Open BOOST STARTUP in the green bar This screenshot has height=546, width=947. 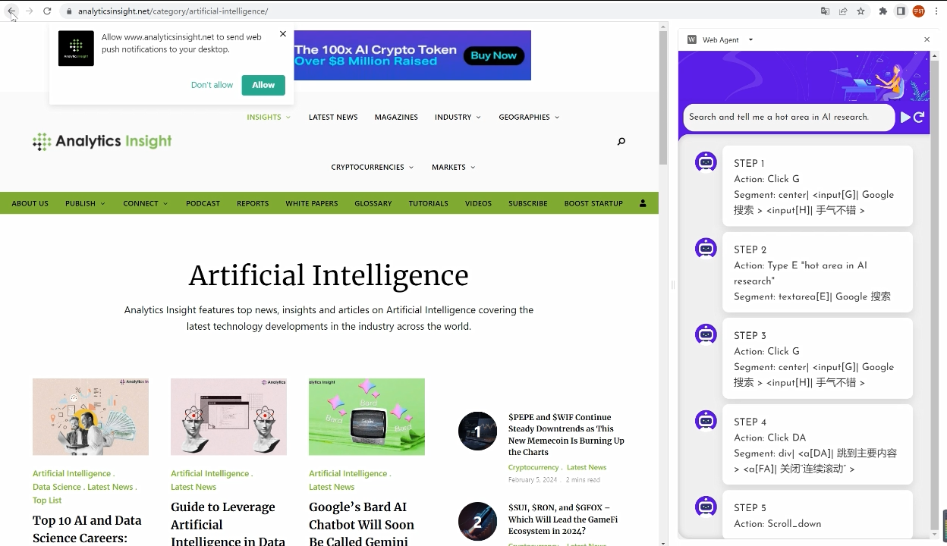(593, 203)
